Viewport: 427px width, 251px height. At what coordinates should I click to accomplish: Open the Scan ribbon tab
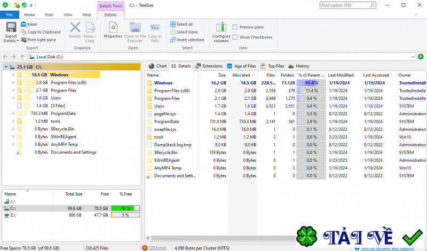tap(49, 15)
